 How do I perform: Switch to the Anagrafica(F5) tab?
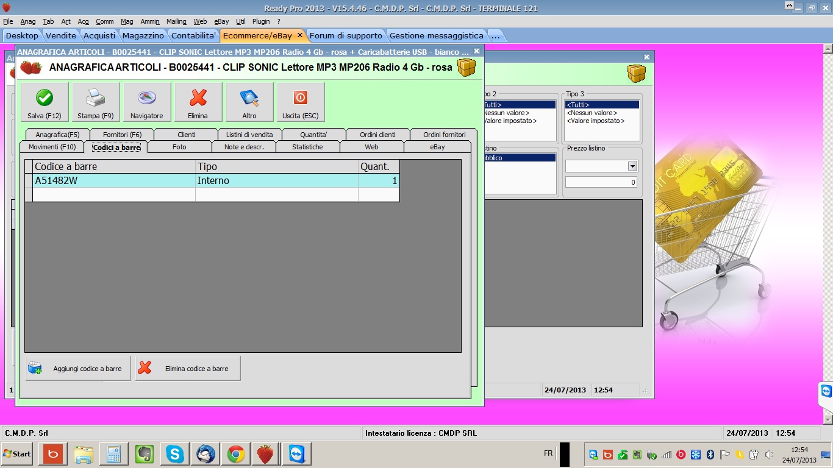click(57, 135)
